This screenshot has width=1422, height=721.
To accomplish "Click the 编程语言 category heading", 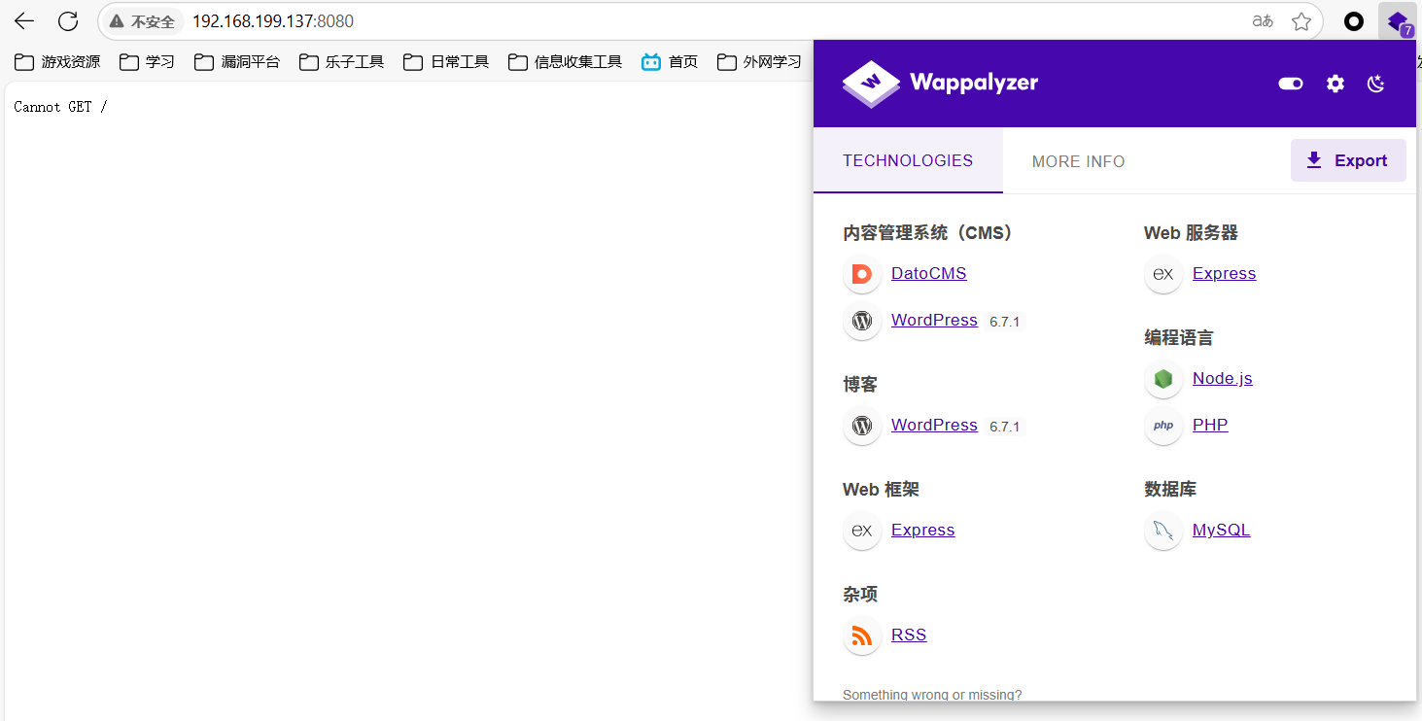I will tap(1179, 338).
